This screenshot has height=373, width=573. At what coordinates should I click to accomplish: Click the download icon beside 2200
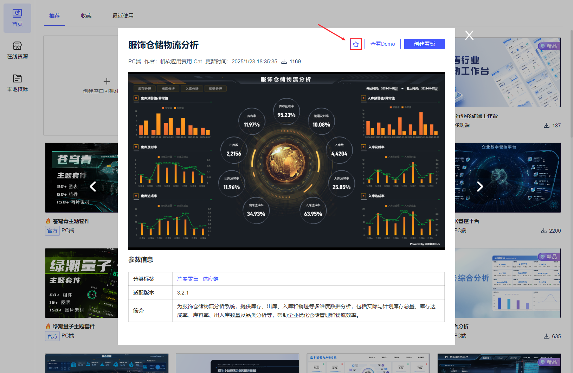coord(543,231)
